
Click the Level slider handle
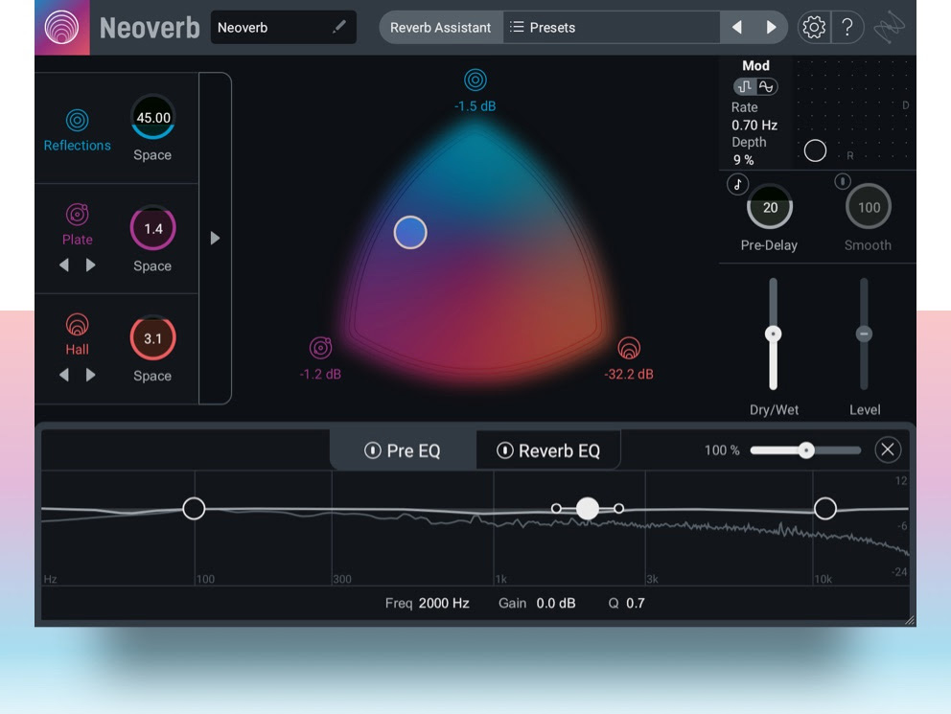click(864, 334)
